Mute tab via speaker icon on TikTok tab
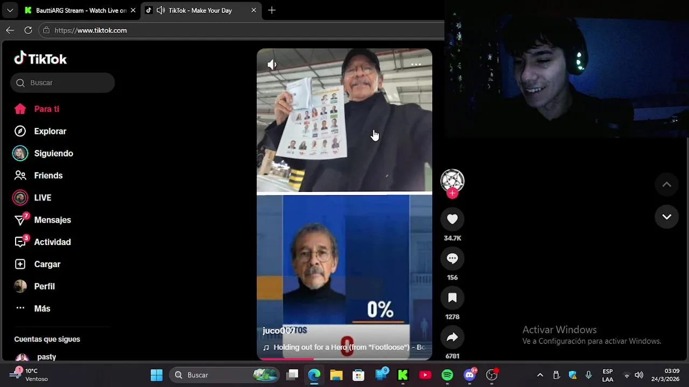Image resolution: width=689 pixels, height=387 pixels. pyautogui.click(x=160, y=10)
